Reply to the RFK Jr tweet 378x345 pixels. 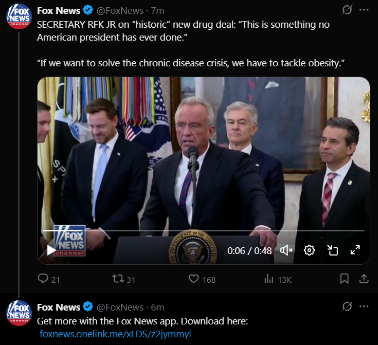pyautogui.click(x=44, y=279)
